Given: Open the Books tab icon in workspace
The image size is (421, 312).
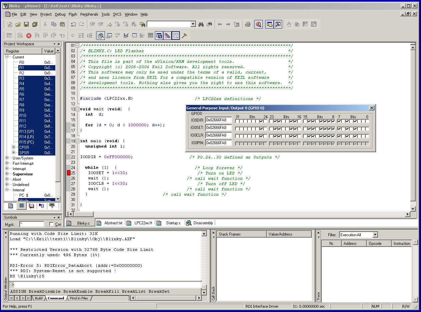Looking at the screenshot, I should click(x=32, y=206).
